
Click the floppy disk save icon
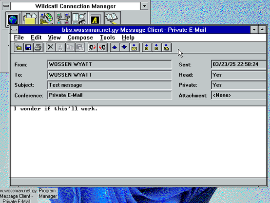tap(28, 47)
